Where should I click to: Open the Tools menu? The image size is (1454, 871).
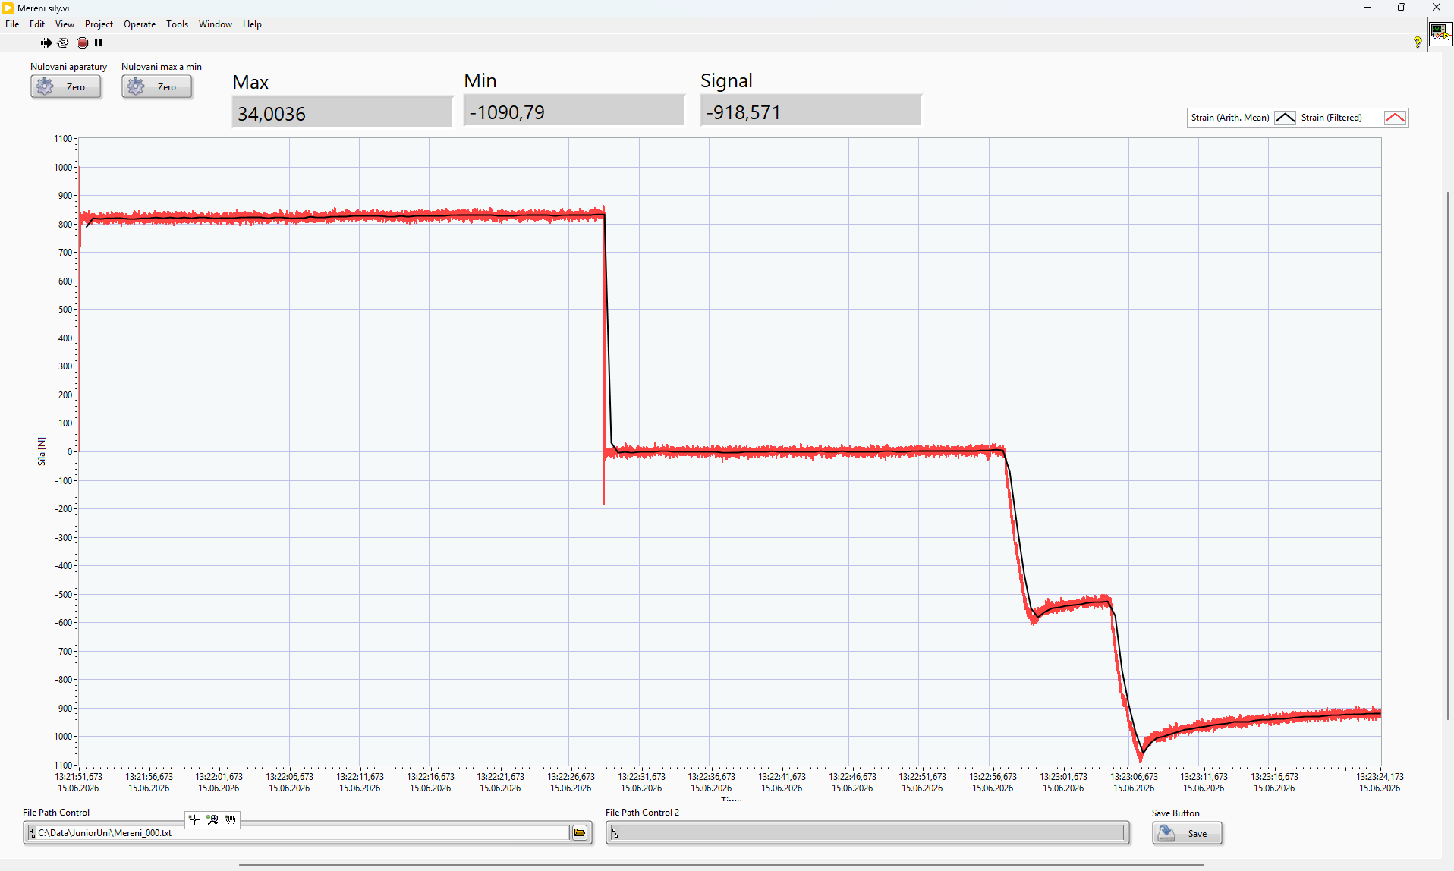(x=177, y=24)
